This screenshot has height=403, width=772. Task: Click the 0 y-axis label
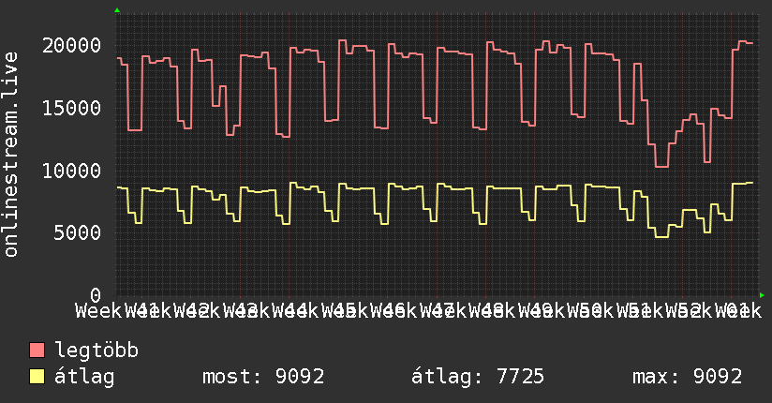[x=96, y=295]
